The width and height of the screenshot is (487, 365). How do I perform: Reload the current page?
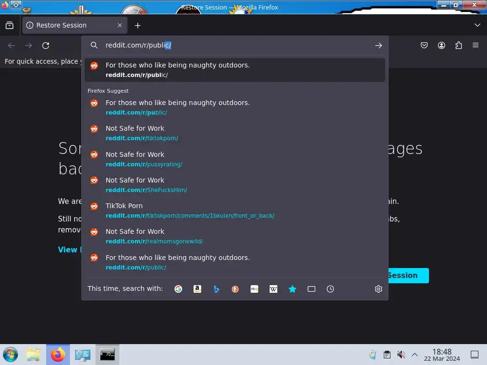click(x=46, y=46)
